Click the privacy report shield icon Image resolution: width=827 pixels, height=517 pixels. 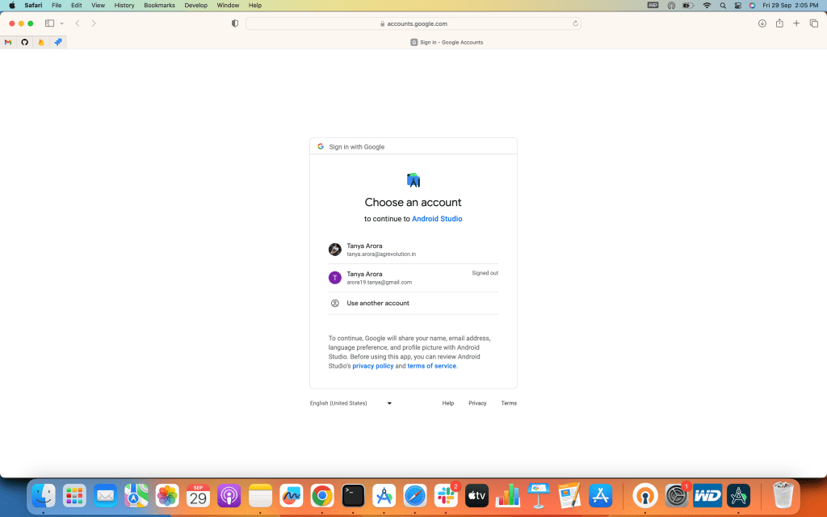click(235, 23)
